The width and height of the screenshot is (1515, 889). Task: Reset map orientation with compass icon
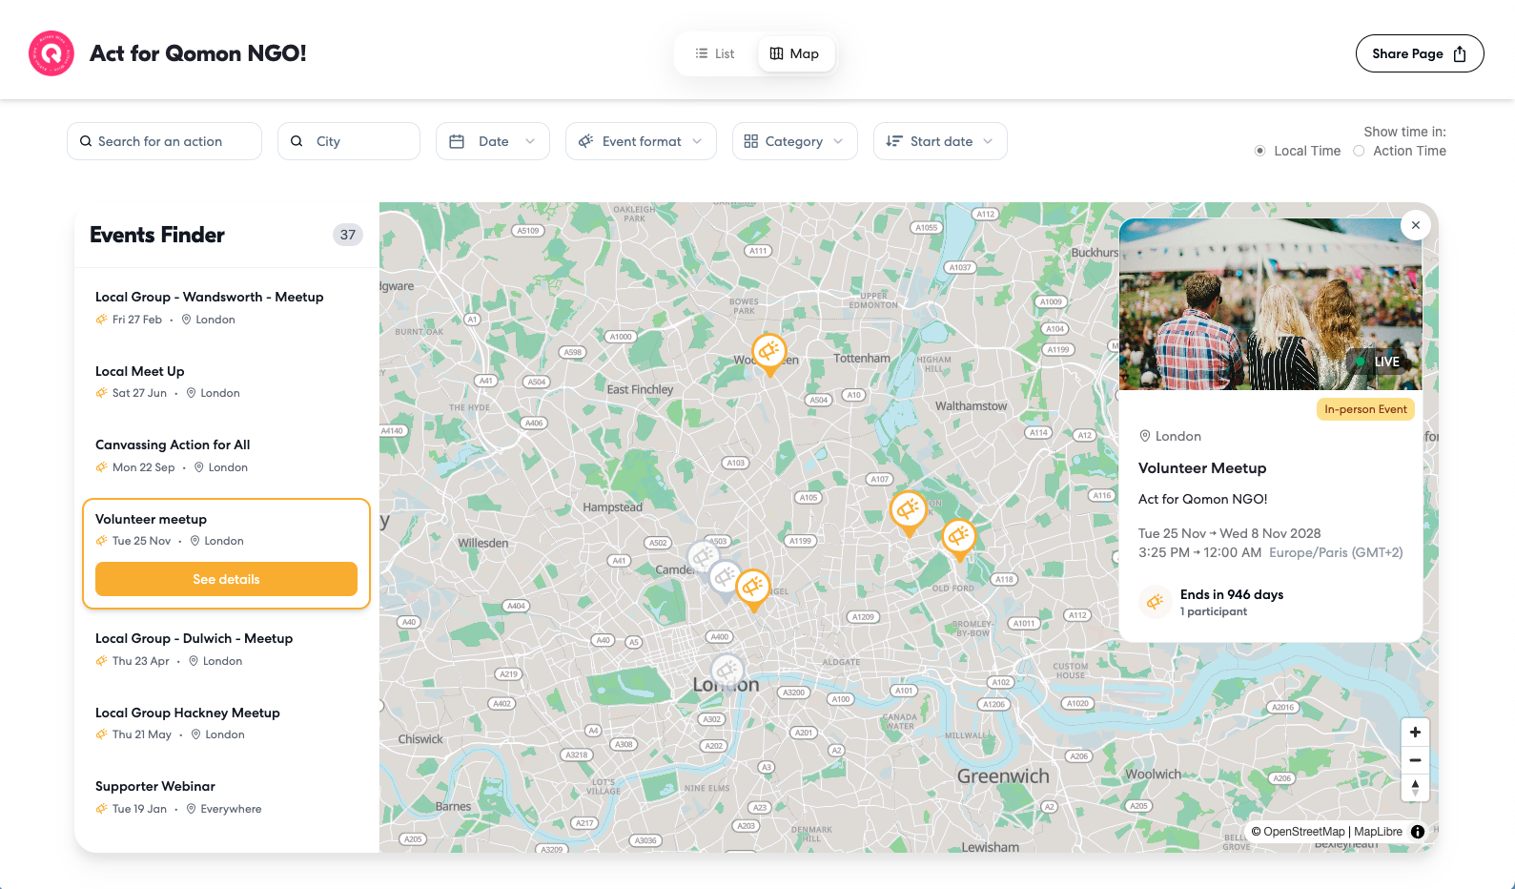[x=1415, y=788]
